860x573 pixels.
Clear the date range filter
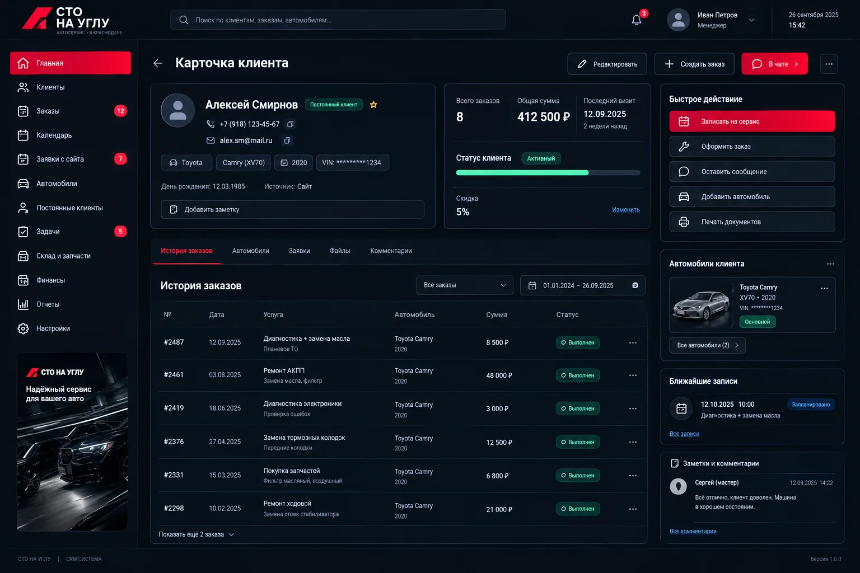click(635, 285)
